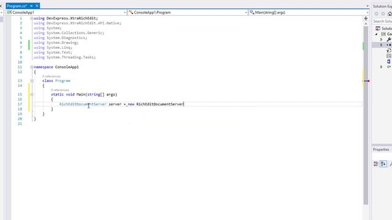392x220 pixels.
Task: Click the vertical scrollbar thumb in editor
Action: [366, 116]
